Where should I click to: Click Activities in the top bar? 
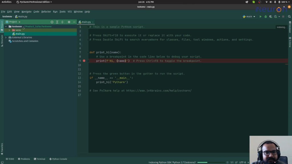(7, 2)
